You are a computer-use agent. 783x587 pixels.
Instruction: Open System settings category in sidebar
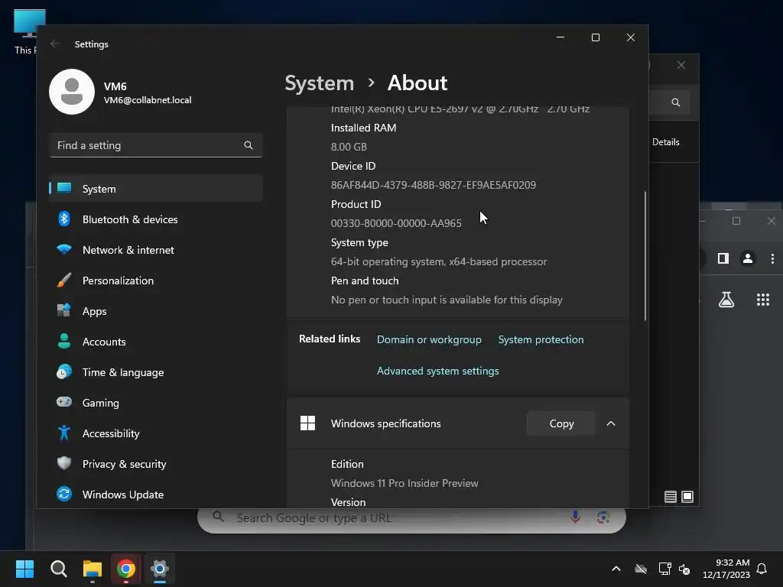(156, 189)
